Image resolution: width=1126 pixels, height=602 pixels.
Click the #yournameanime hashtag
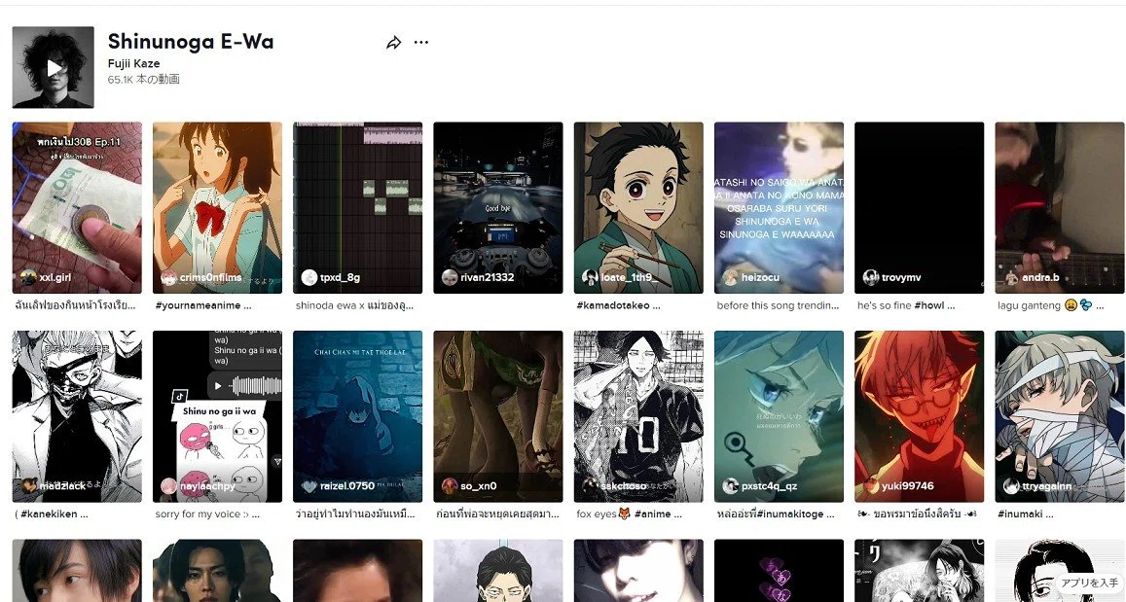199,305
